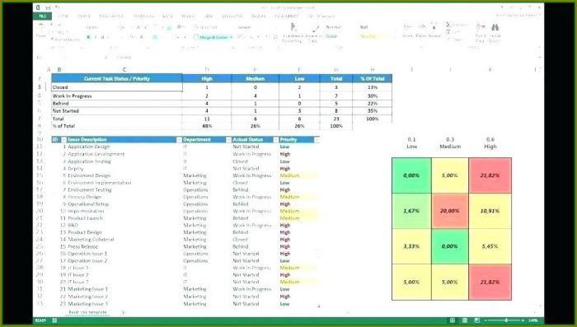Open the Actual Status filter dropdown

point(276,140)
